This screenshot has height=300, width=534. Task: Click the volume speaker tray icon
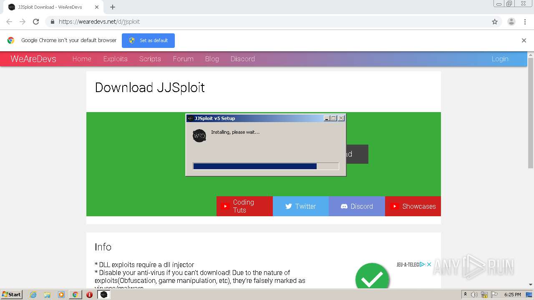point(474,295)
